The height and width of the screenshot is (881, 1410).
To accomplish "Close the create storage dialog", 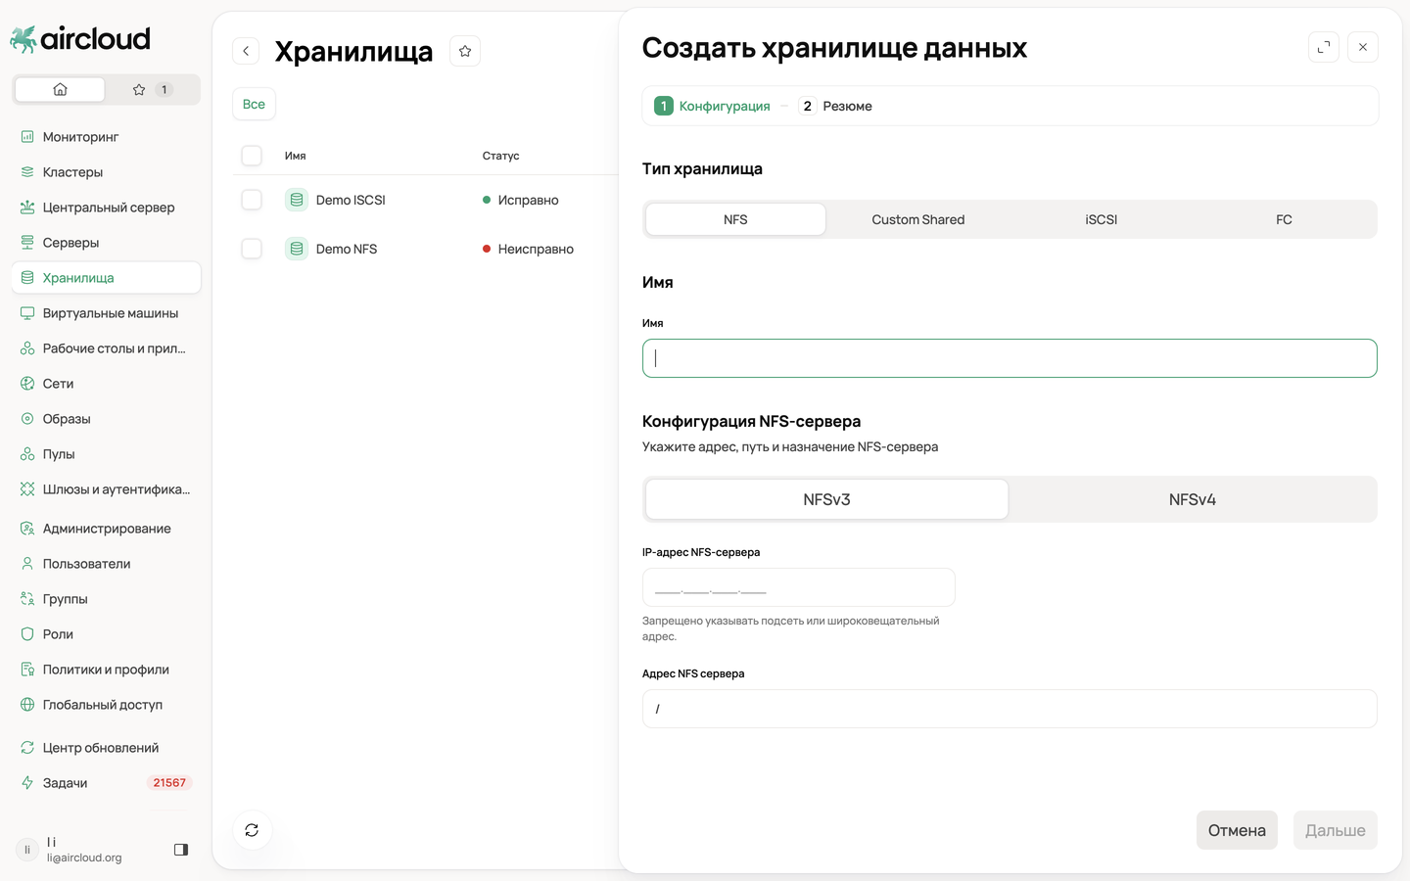I will [x=1363, y=47].
